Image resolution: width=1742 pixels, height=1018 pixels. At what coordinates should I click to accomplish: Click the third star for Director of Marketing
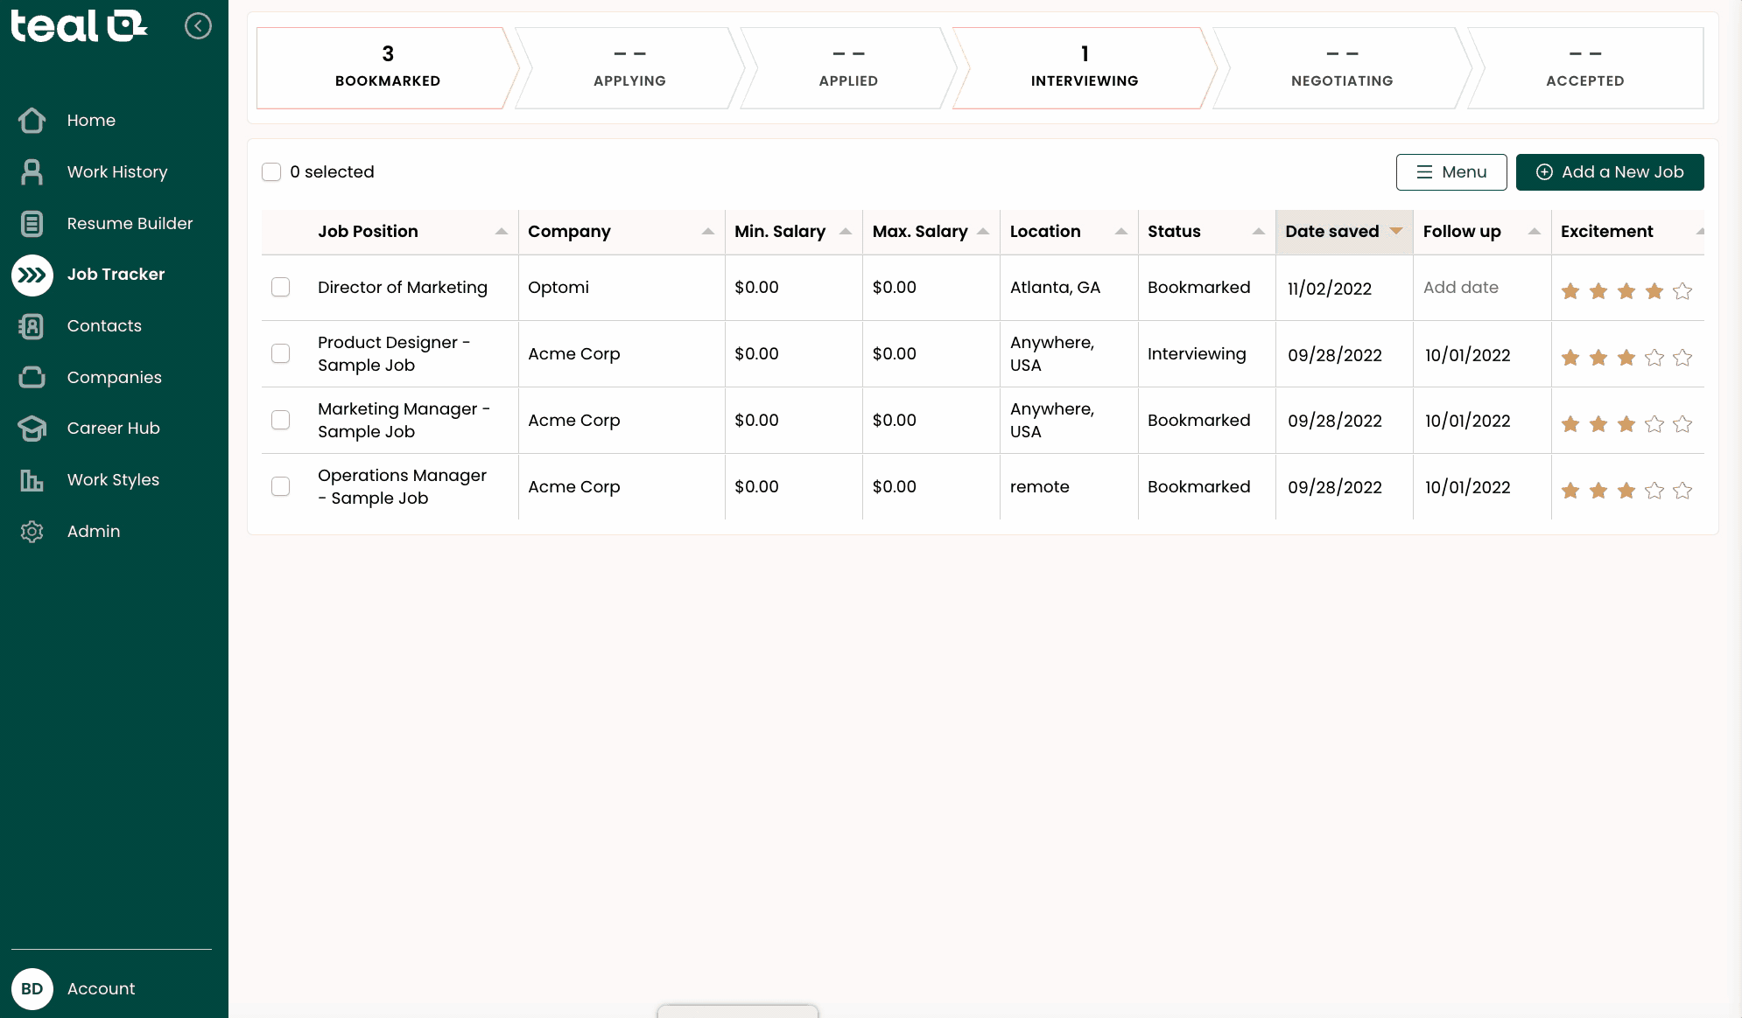1626,291
